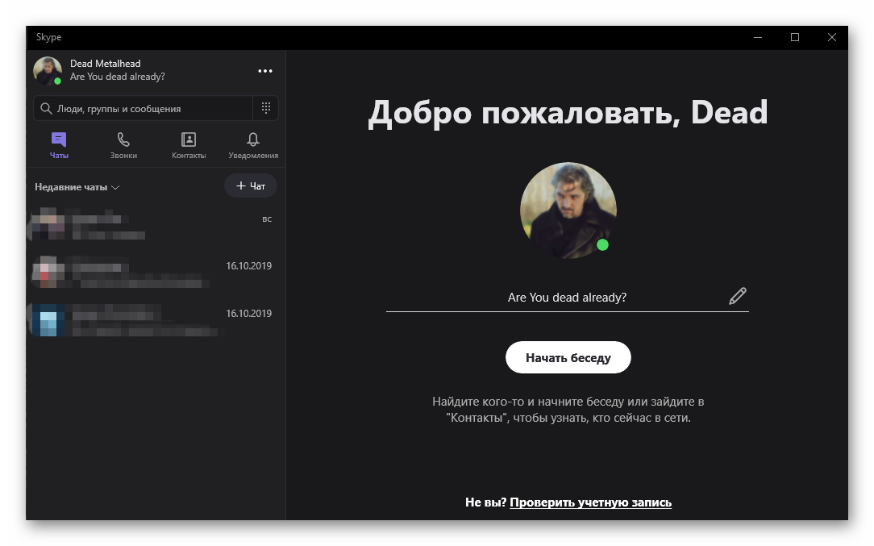The width and height of the screenshot is (874, 546).
Task: Open the three-dot More menu
Action: [x=264, y=71]
